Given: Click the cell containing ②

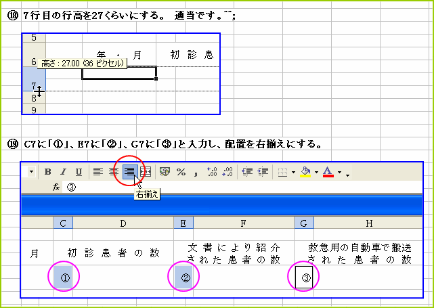Looking at the screenshot, I should coord(183,278).
